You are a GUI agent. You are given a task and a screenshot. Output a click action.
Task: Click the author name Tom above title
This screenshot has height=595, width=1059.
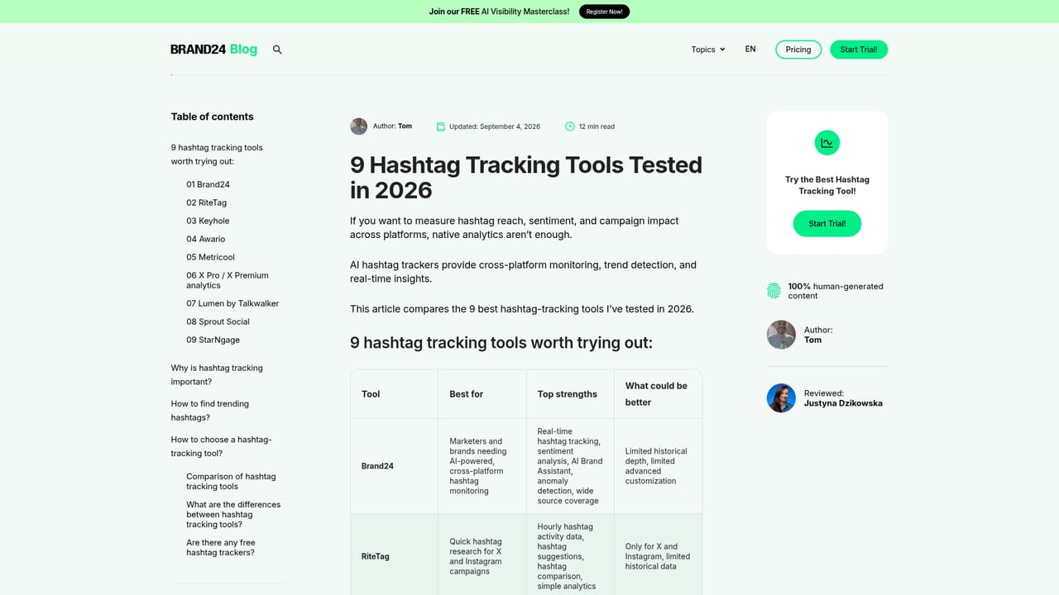[x=405, y=126]
